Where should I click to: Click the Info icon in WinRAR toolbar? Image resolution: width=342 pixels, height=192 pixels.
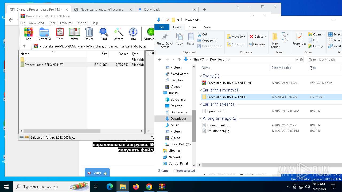(x=133, y=34)
